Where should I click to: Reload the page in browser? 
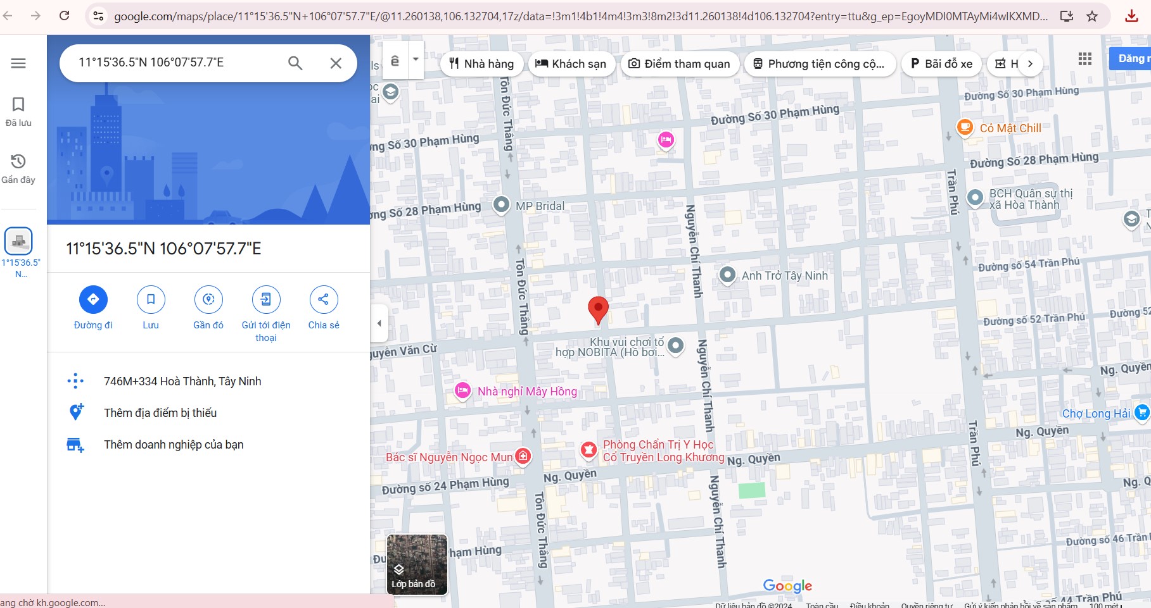point(64,16)
